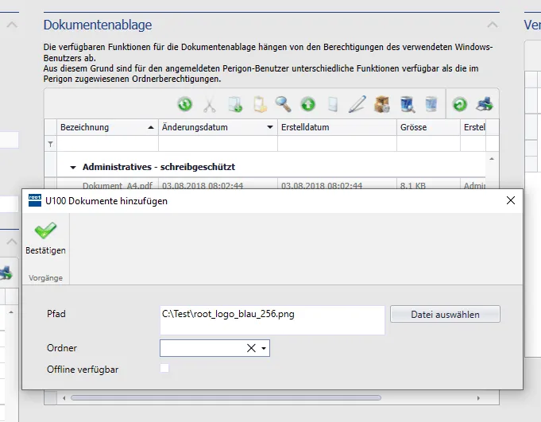Image resolution: width=541 pixels, height=422 pixels.
Task: Click the blank page new document icon
Action: 333,104
